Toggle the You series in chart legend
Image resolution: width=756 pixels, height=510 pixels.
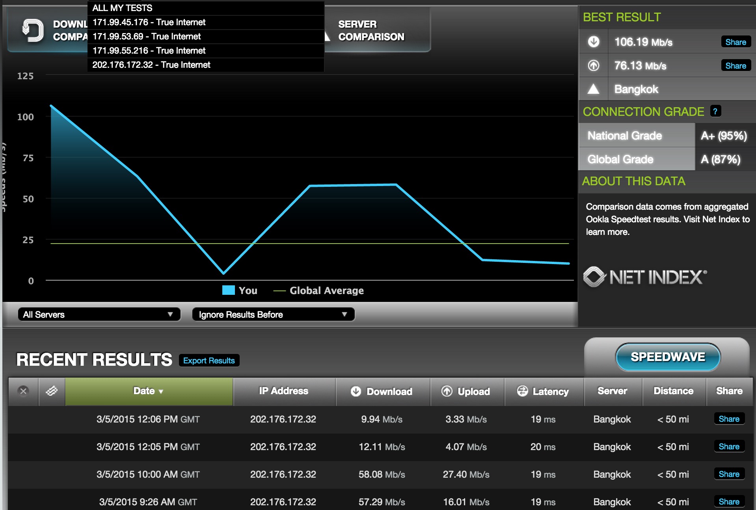240,290
